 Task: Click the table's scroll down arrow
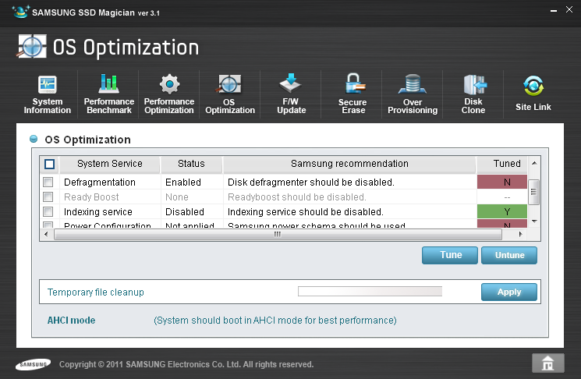tap(534, 221)
